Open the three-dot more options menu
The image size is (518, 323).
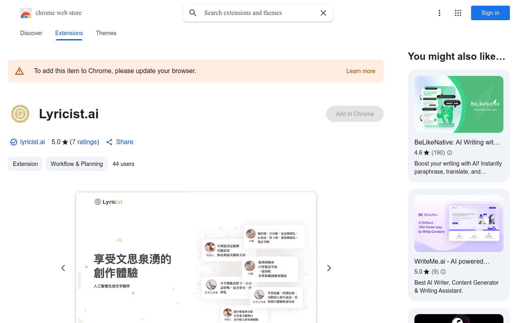tap(439, 13)
